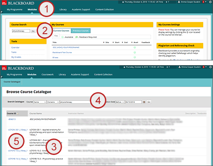Click availability check icon for Blackboard Test Course
This screenshot has height=166, width=213.
135,52
